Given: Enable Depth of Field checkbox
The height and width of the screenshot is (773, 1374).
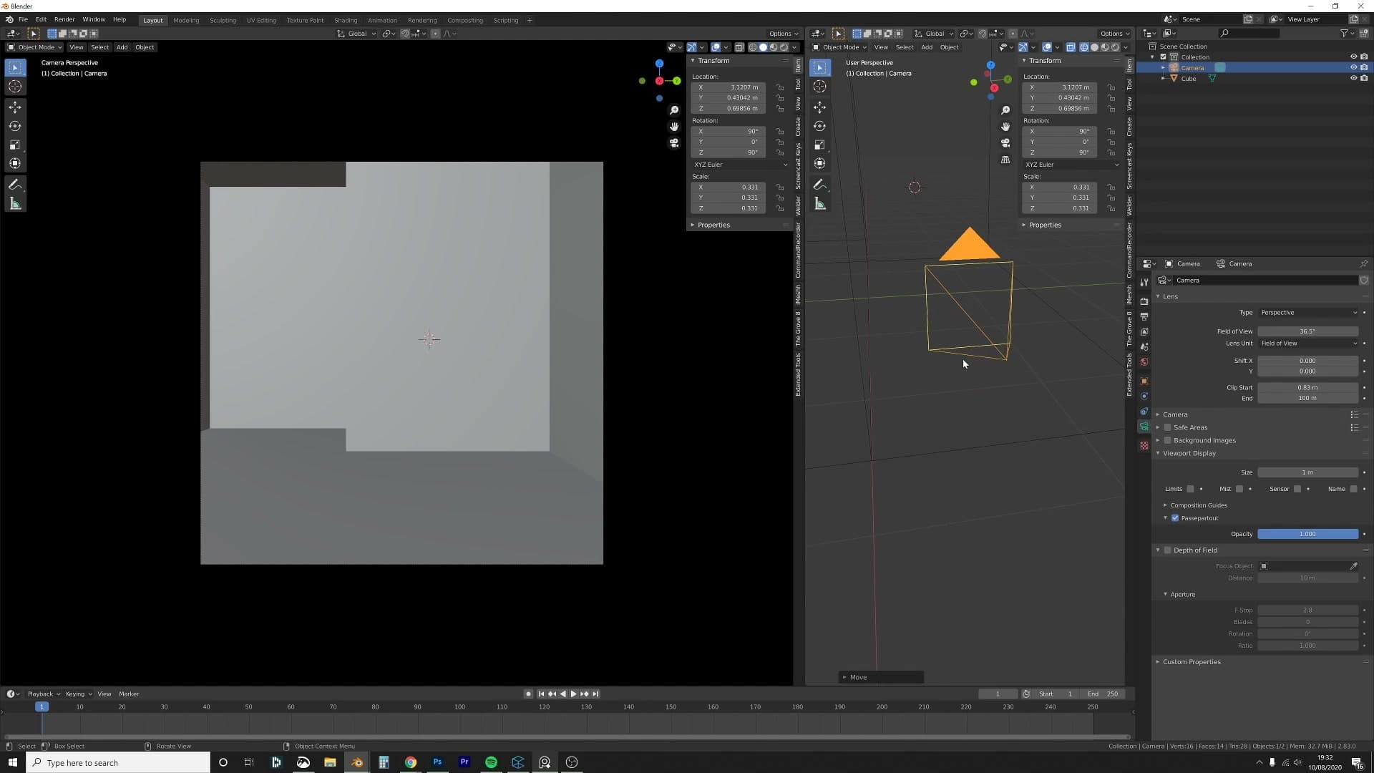Looking at the screenshot, I should pos(1168,550).
